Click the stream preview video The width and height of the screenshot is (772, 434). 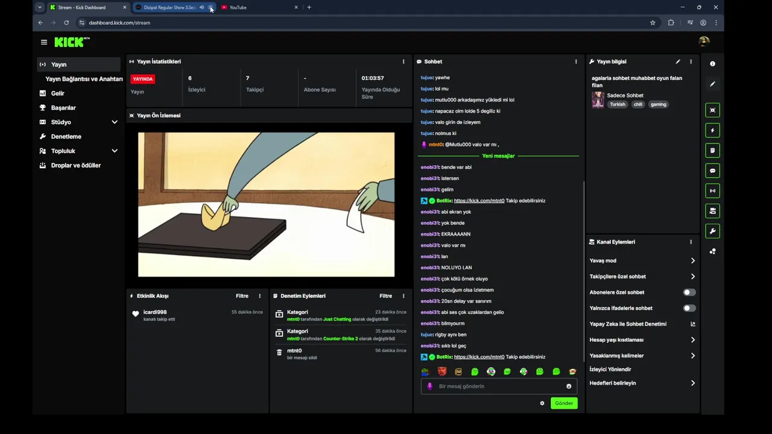(266, 205)
